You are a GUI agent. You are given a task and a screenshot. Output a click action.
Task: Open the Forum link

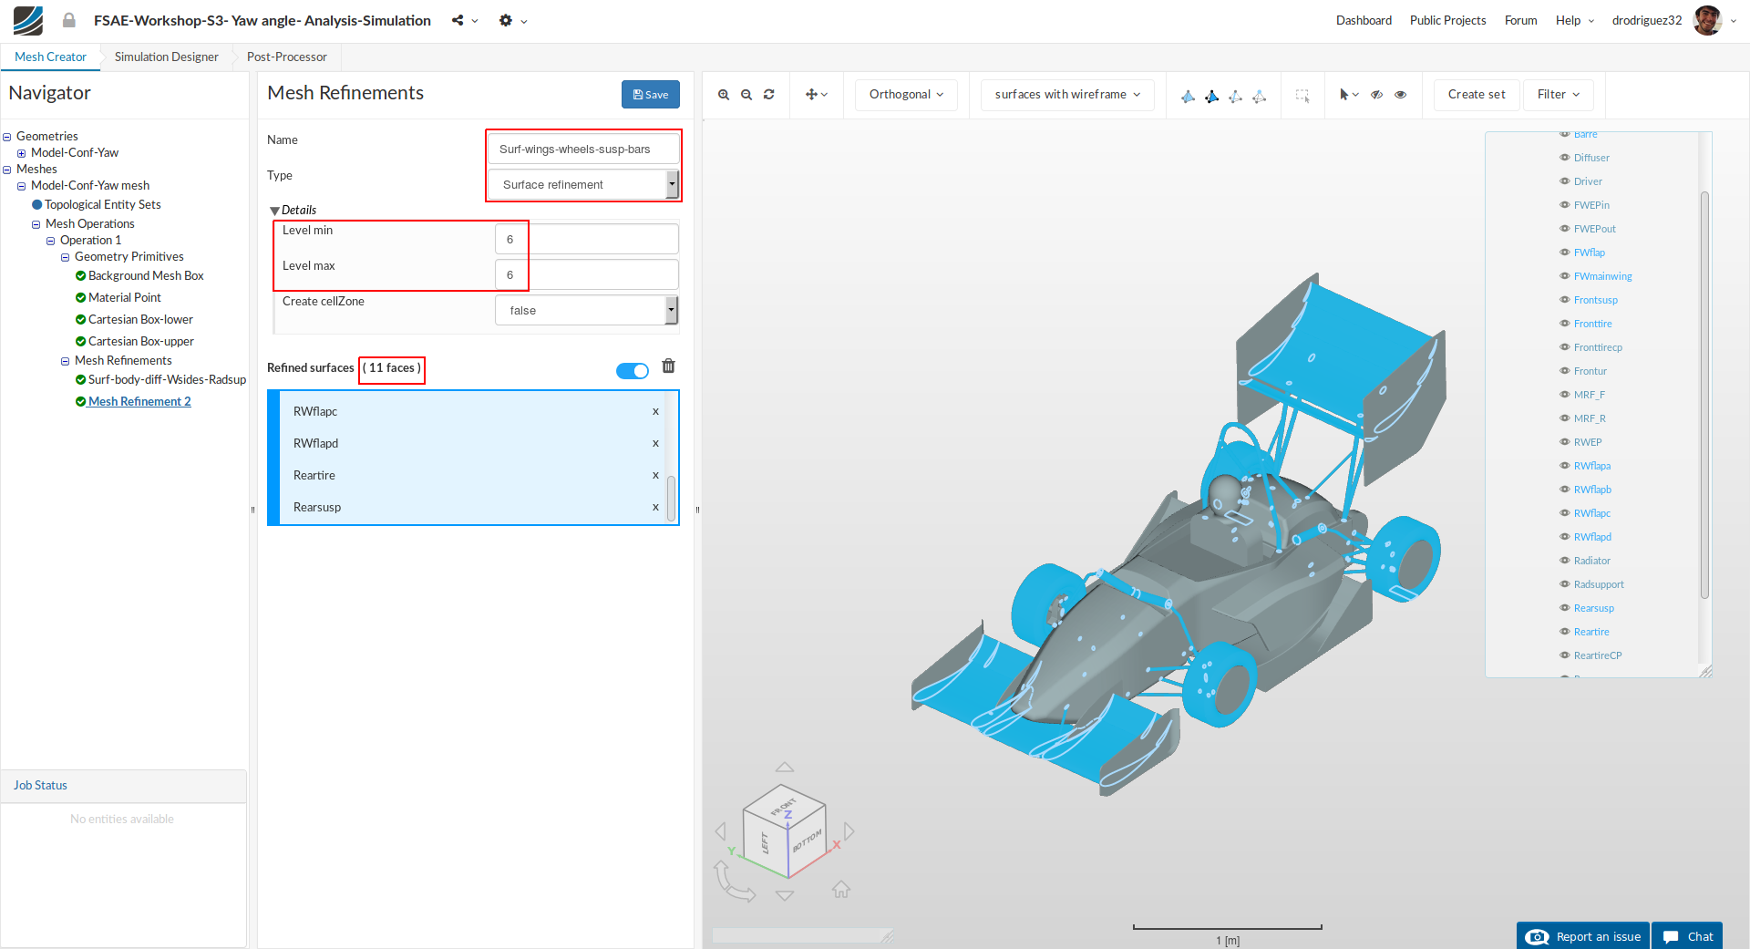coord(1520,20)
